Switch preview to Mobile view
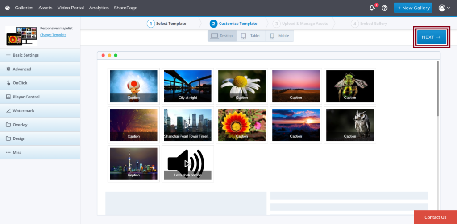This screenshot has height=224, width=457. point(279,36)
